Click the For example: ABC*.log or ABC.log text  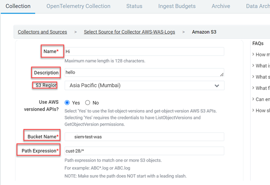[97, 168]
